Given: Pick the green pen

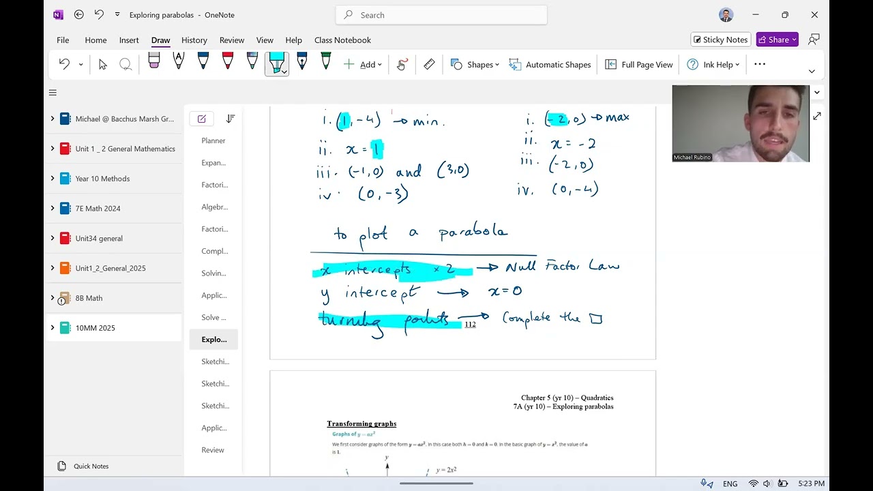Looking at the screenshot, I should coord(326,61).
